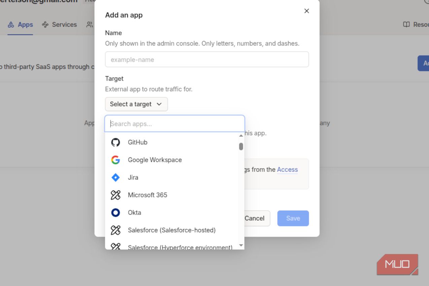Click the Jira diamond icon
This screenshot has width=429, height=286.
point(115,177)
